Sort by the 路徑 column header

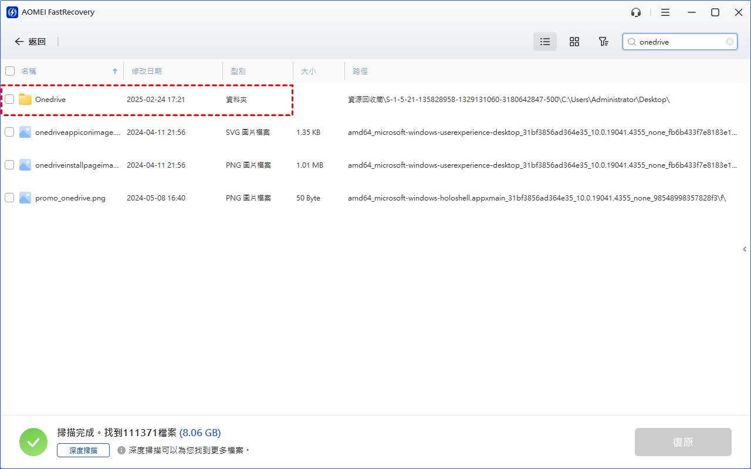(x=360, y=71)
